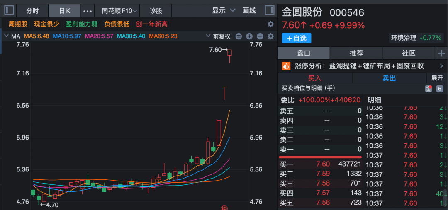448x210 pixels.
Task: Add the stock via the +自选 button
Action: [296, 38]
